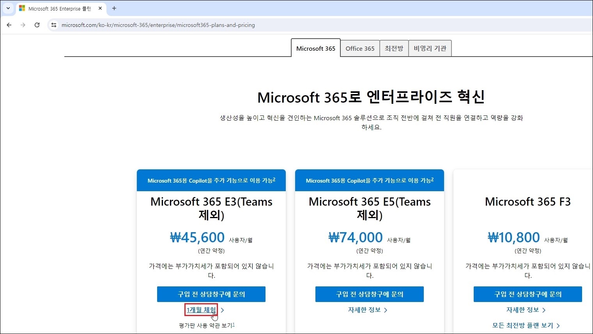Click 구입 전 상담창구에 문의 for F3 plan
The width and height of the screenshot is (593, 334).
pos(528,294)
